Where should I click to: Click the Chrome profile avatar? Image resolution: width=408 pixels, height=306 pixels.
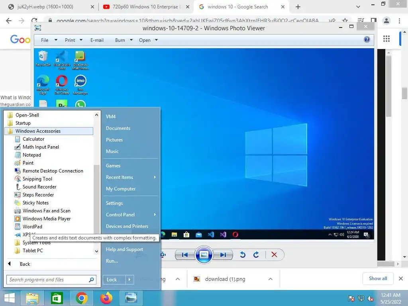pyautogui.click(x=386, y=21)
